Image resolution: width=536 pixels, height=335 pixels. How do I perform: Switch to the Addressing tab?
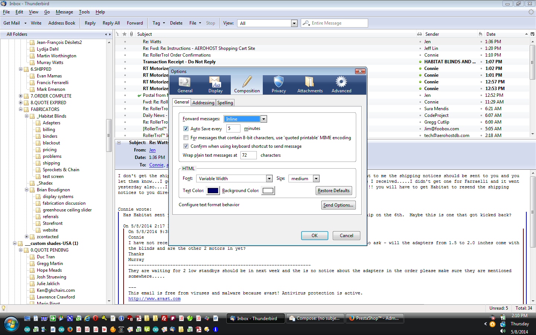203,103
